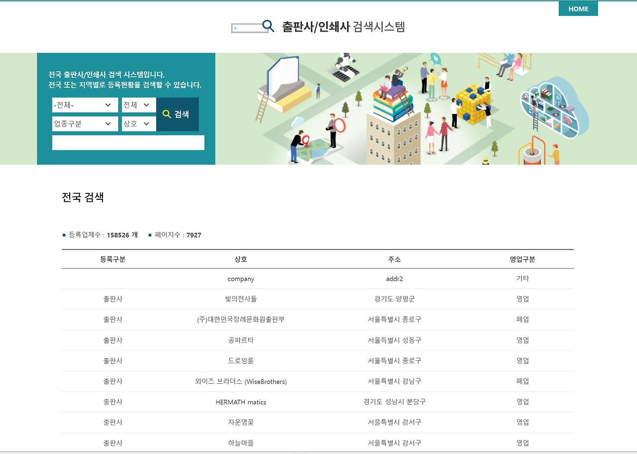Open the HERMATH matics publisher entry

[x=240, y=402]
